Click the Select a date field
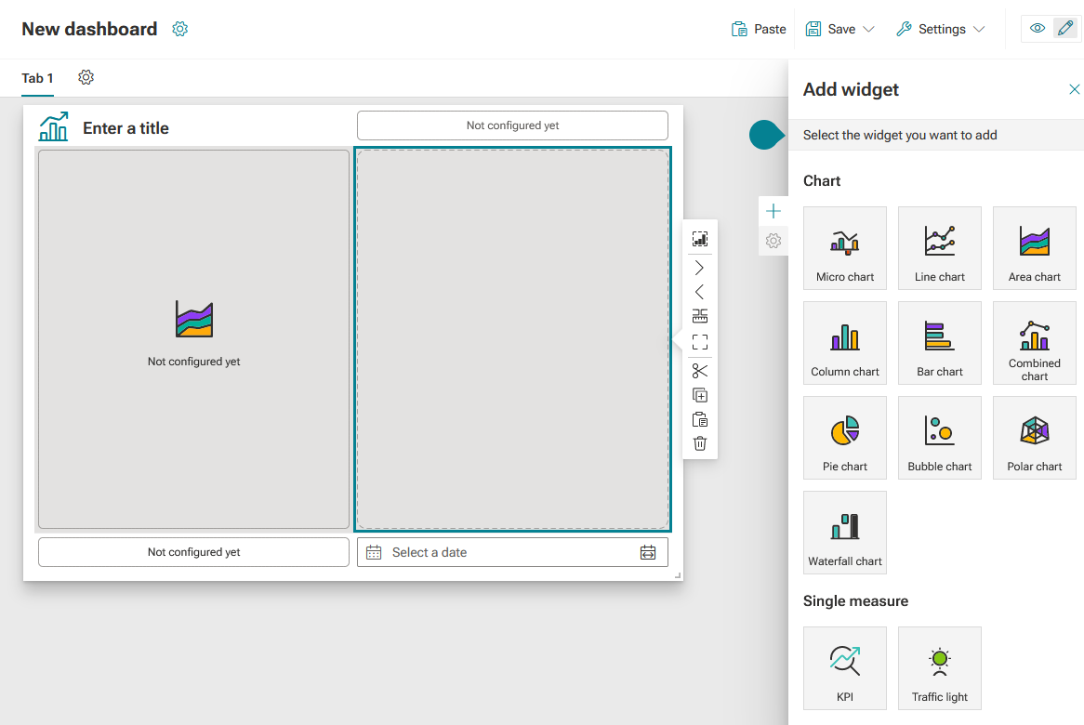Screen dimensions: 1084x725 click(512, 552)
